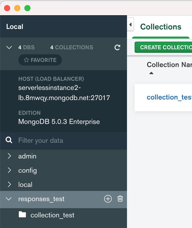Screen dimensions: 192x228
Task: Click the Local cluster title
Action: 14,26
